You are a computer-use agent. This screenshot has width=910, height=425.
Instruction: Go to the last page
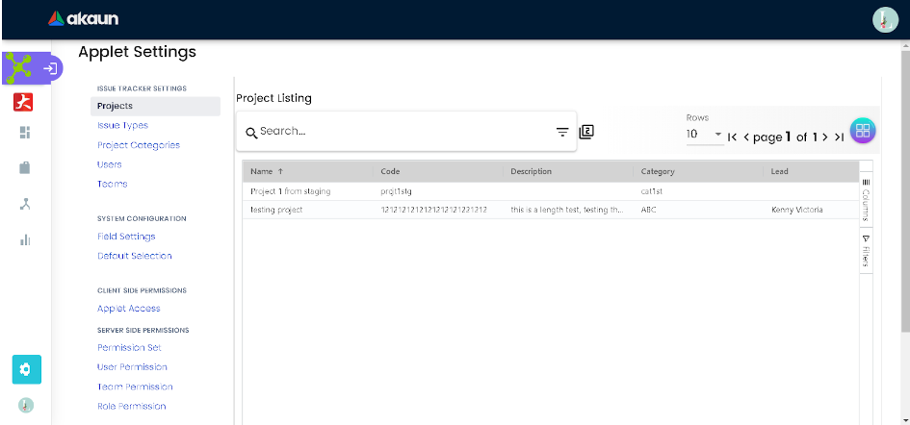point(839,137)
